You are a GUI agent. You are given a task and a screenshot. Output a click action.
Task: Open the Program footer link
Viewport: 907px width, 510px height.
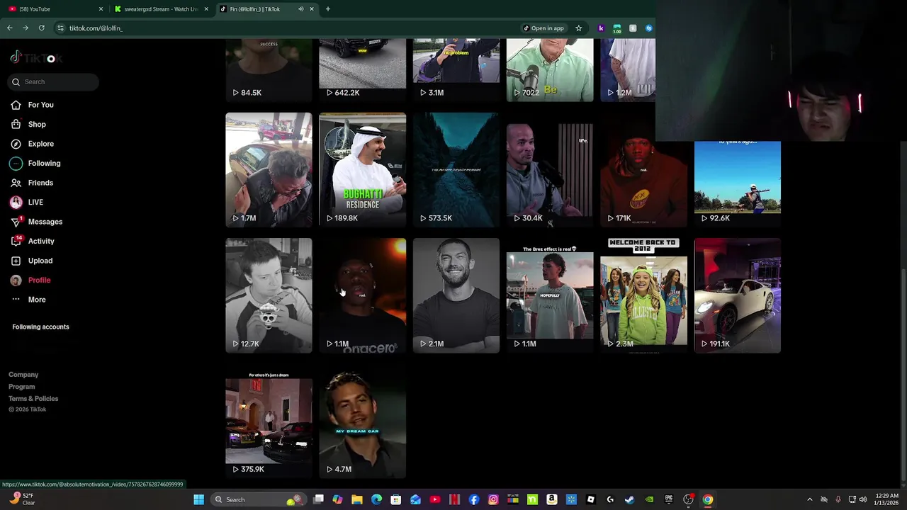pos(21,387)
